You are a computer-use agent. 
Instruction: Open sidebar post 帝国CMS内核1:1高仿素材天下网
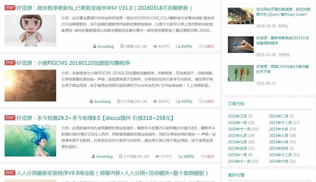coord(282,69)
